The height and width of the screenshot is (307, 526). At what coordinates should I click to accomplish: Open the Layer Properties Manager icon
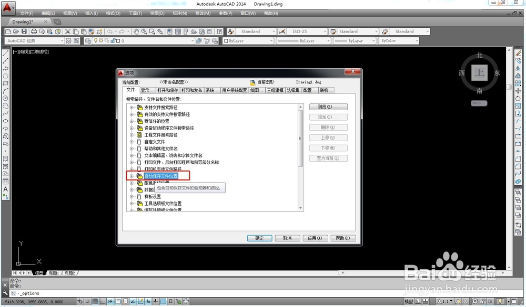coord(87,41)
